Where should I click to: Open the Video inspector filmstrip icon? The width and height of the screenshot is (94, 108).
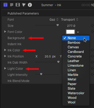tap(18, 5)
